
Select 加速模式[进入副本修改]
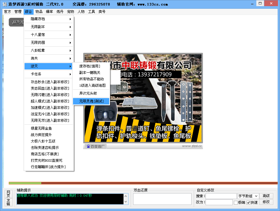click(x=49, y=108)
